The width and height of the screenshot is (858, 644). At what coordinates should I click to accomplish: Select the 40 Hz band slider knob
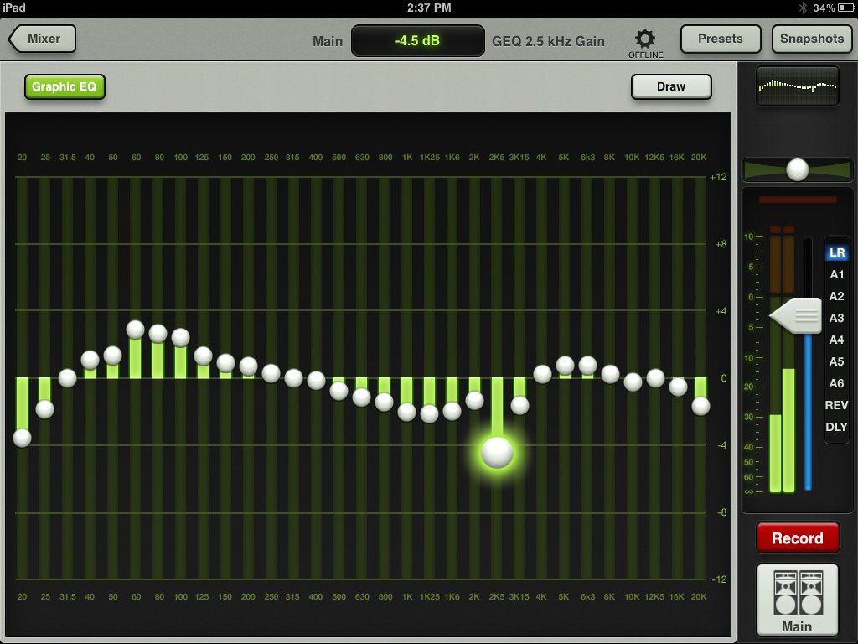pos(90,360)
